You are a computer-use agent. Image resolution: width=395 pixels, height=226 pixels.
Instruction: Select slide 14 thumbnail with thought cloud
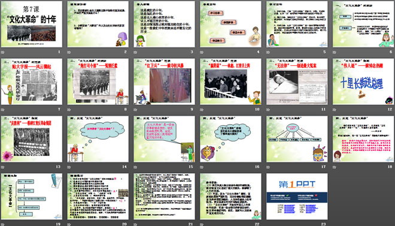(x=98, y=139)
